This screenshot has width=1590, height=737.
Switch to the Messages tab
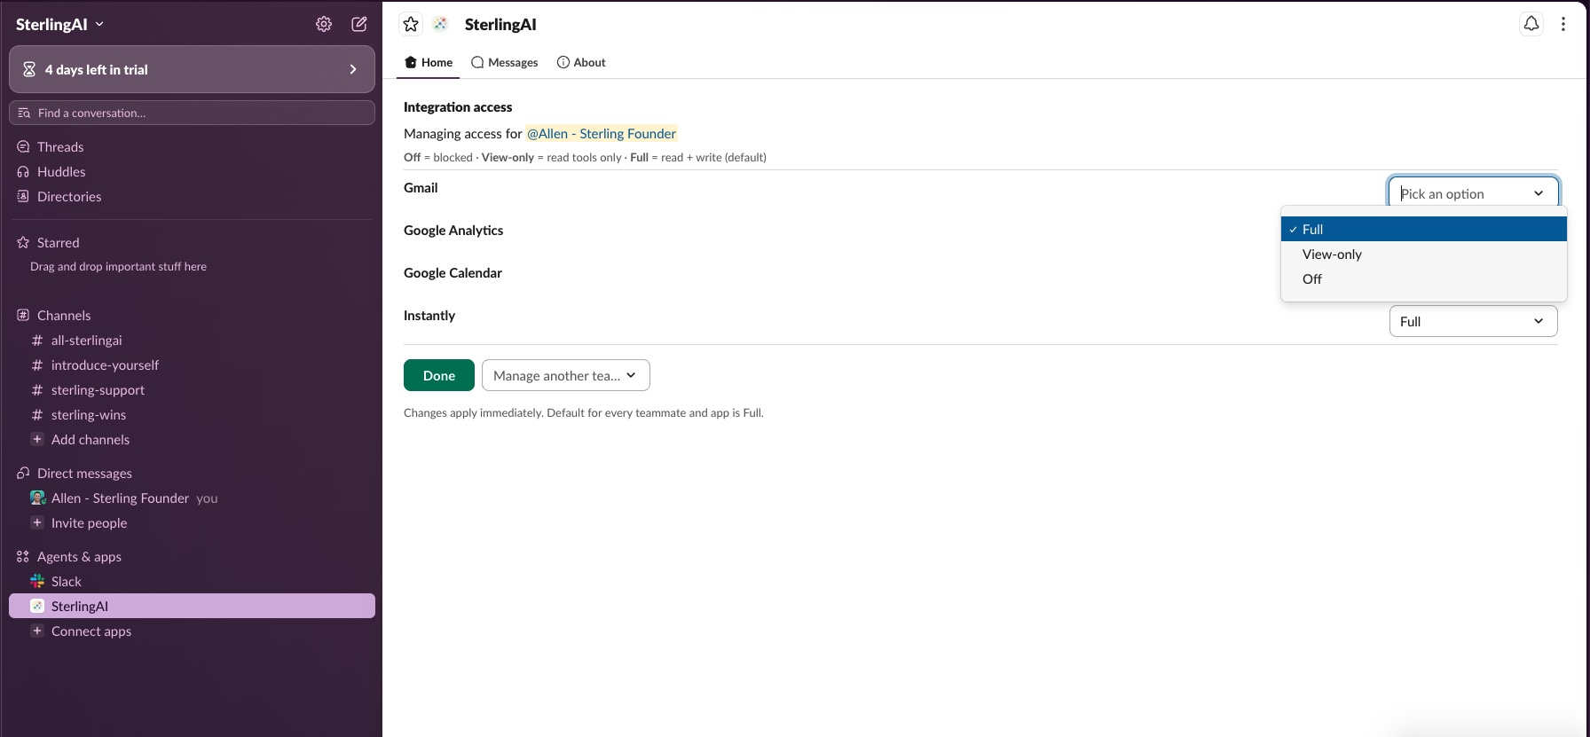pyautogui.click(x=505, y=62)
